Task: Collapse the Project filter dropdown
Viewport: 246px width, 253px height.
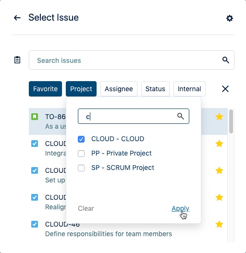Action: [81, 89]
